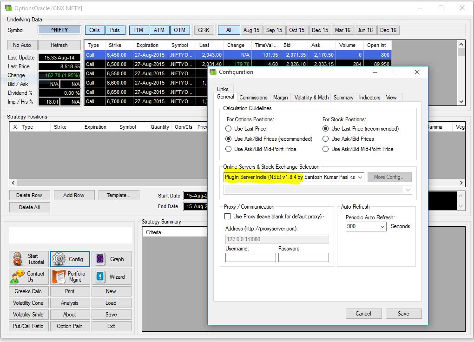Open the Contact Us icon button

[29, 276]
